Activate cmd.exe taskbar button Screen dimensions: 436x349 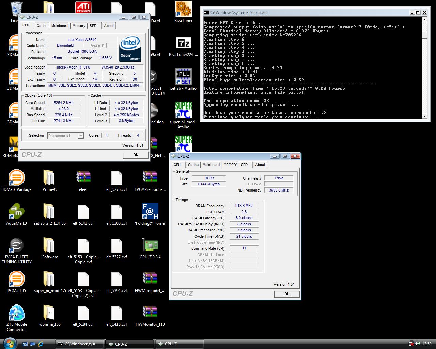click(80, 344)
